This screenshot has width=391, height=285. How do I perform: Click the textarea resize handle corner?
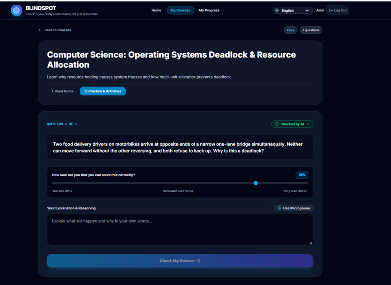click(x=311, y=243)
